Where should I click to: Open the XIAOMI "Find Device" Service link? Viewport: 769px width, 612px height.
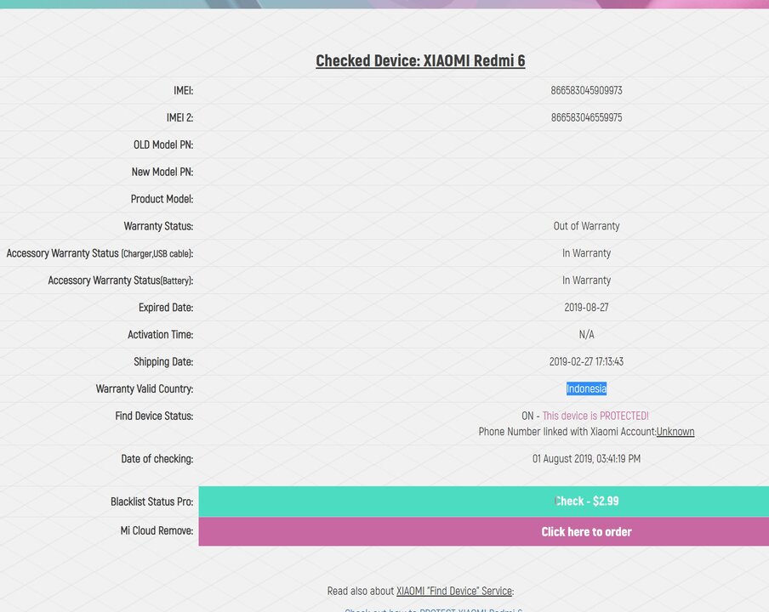point(454,591)
